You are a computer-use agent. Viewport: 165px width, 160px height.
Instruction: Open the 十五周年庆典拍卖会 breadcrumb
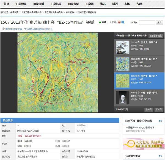54,12
